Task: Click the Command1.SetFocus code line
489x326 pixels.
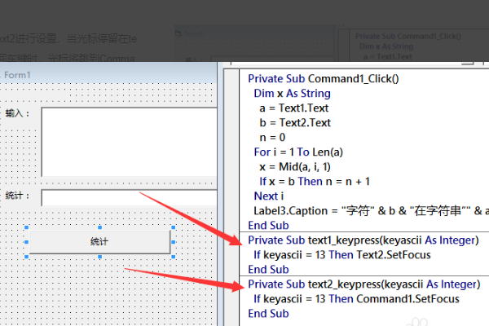Action: point(351,299)
